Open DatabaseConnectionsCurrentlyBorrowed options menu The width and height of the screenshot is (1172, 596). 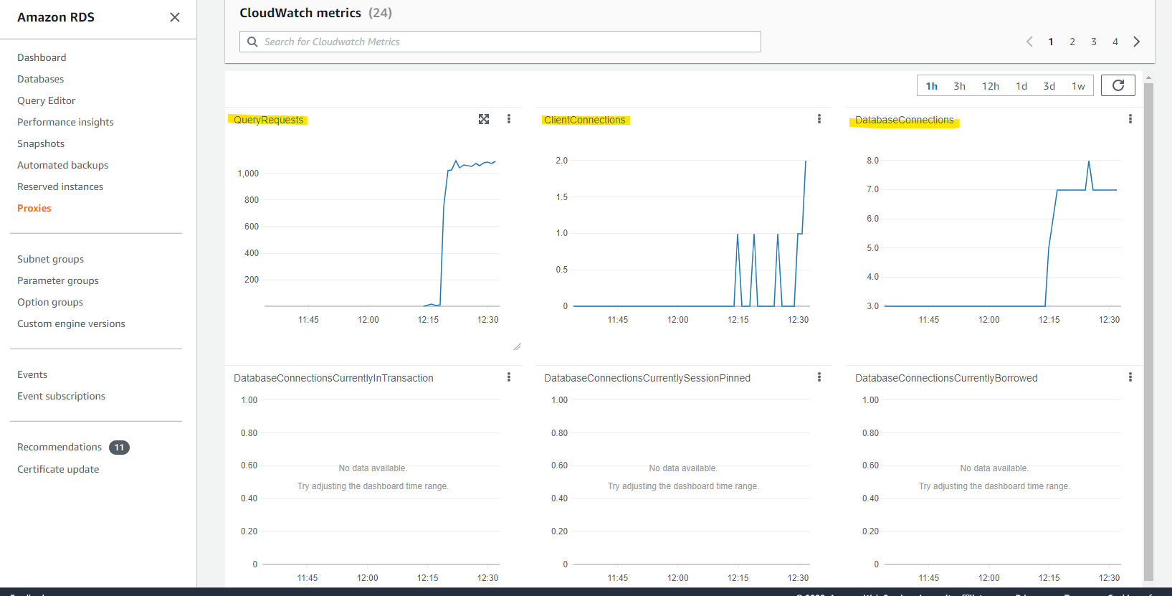pyautogui.click(x=1130, y=377)
